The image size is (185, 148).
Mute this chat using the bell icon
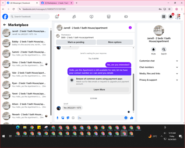pyautogui.click(x=154, y=50)
